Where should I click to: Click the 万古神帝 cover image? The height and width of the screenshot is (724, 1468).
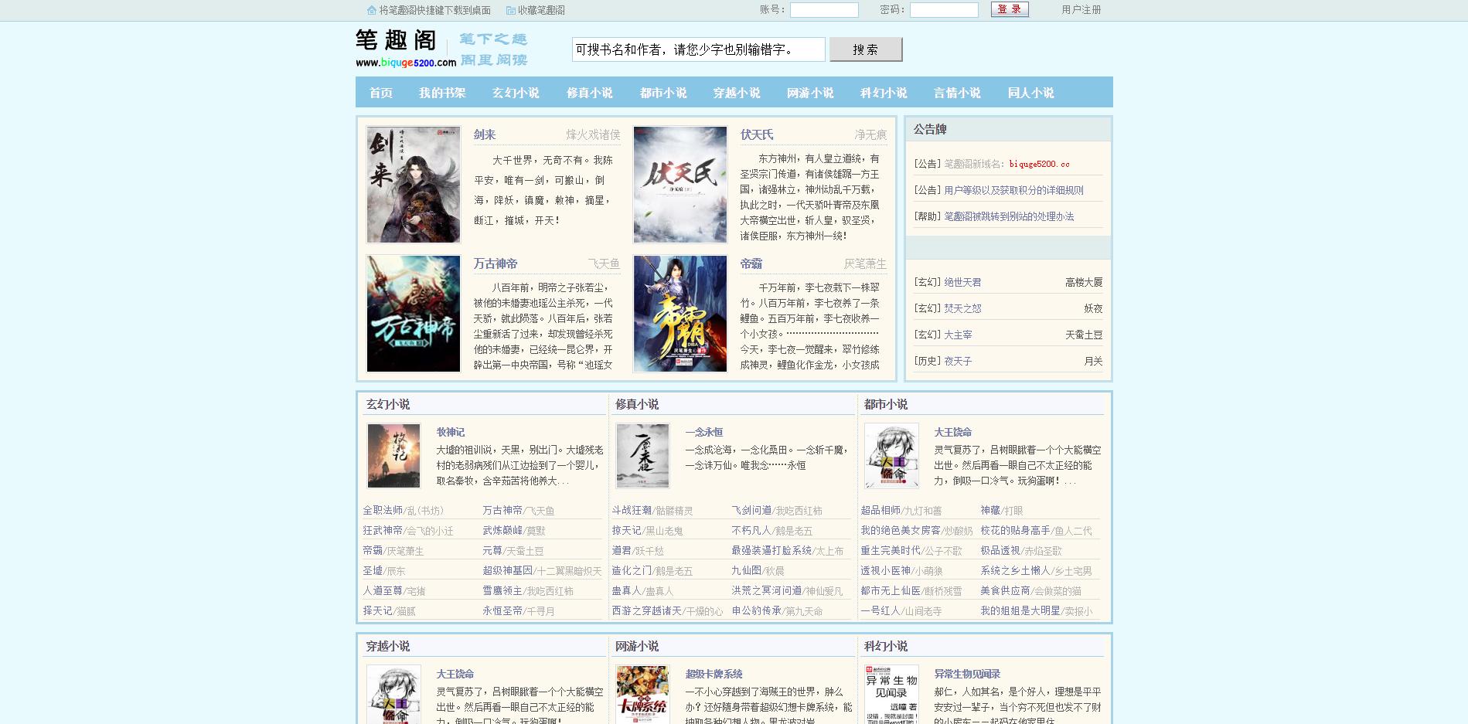click(x=414, y=314)
